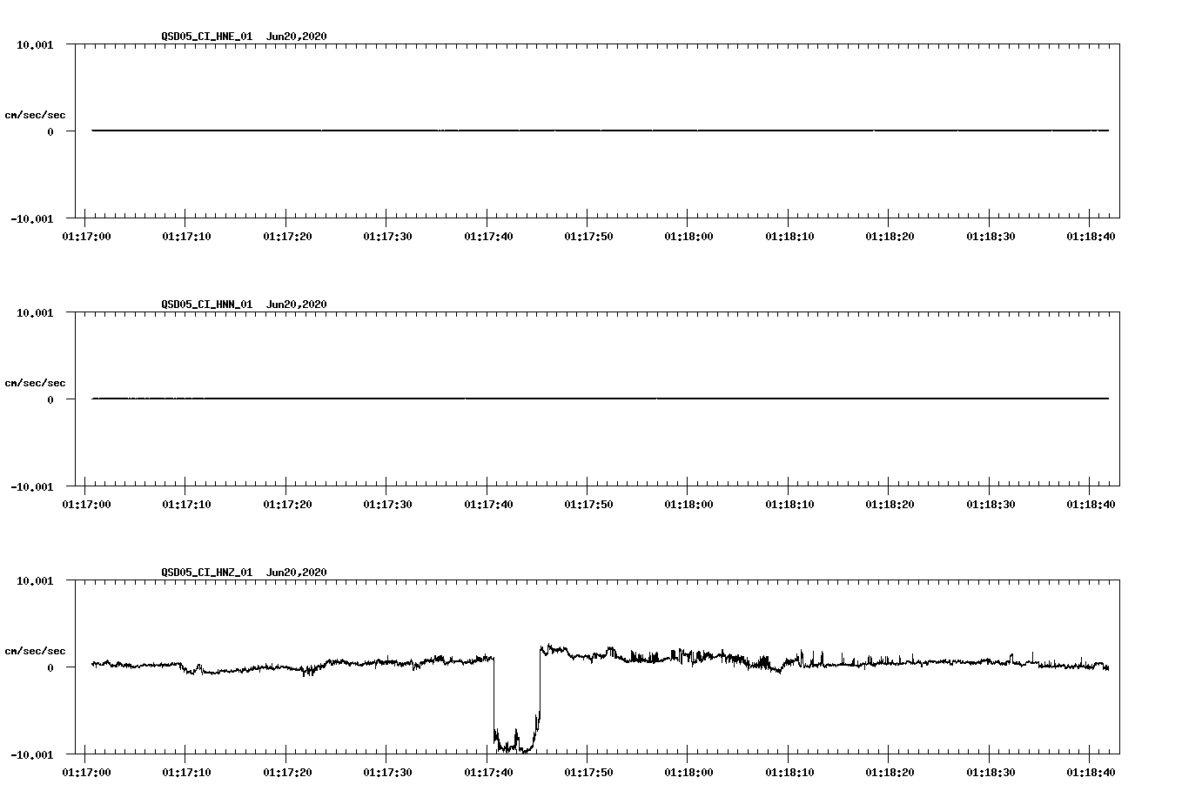This screenshot has height=804, width=1182.
Task: Click 01:17:10 time label under HNE plot
Action: tap(187, 237)
